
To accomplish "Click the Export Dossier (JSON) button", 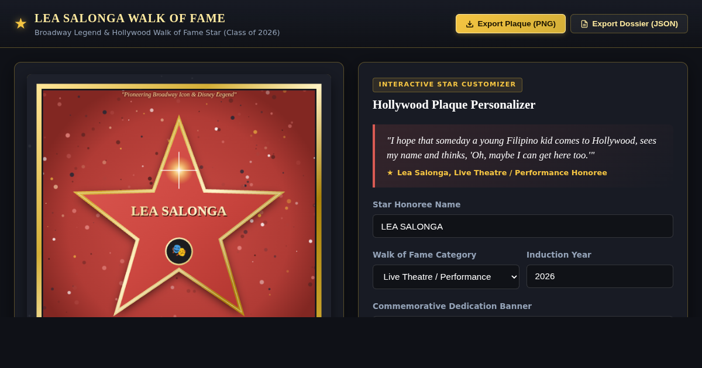I will pos(629,24).
